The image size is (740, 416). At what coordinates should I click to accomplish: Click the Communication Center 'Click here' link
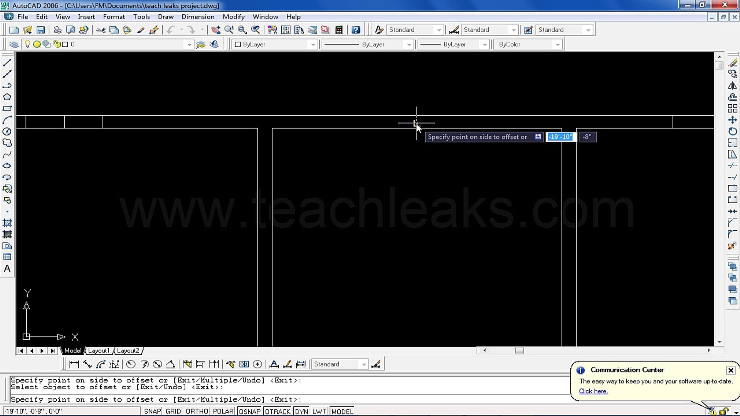click(x=593, y=391)
